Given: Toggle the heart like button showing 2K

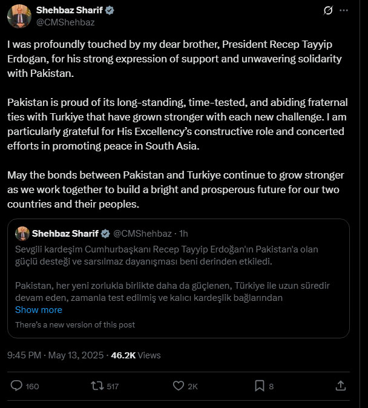Looking at the screenshot, I should click(x=179, y=386).
